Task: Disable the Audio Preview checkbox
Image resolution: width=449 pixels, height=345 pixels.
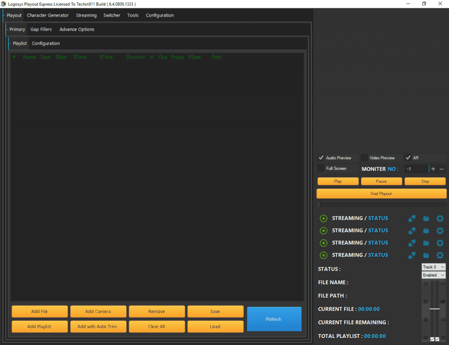Action: click(x=321, y=158)
